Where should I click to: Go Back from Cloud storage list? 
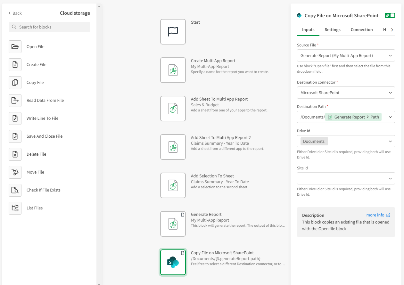pyautogui.click(x=15, y=13)
